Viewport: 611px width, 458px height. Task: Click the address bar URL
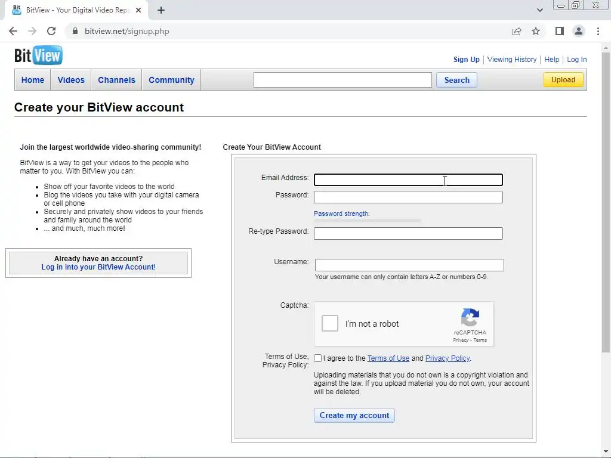tap(126, 31)
